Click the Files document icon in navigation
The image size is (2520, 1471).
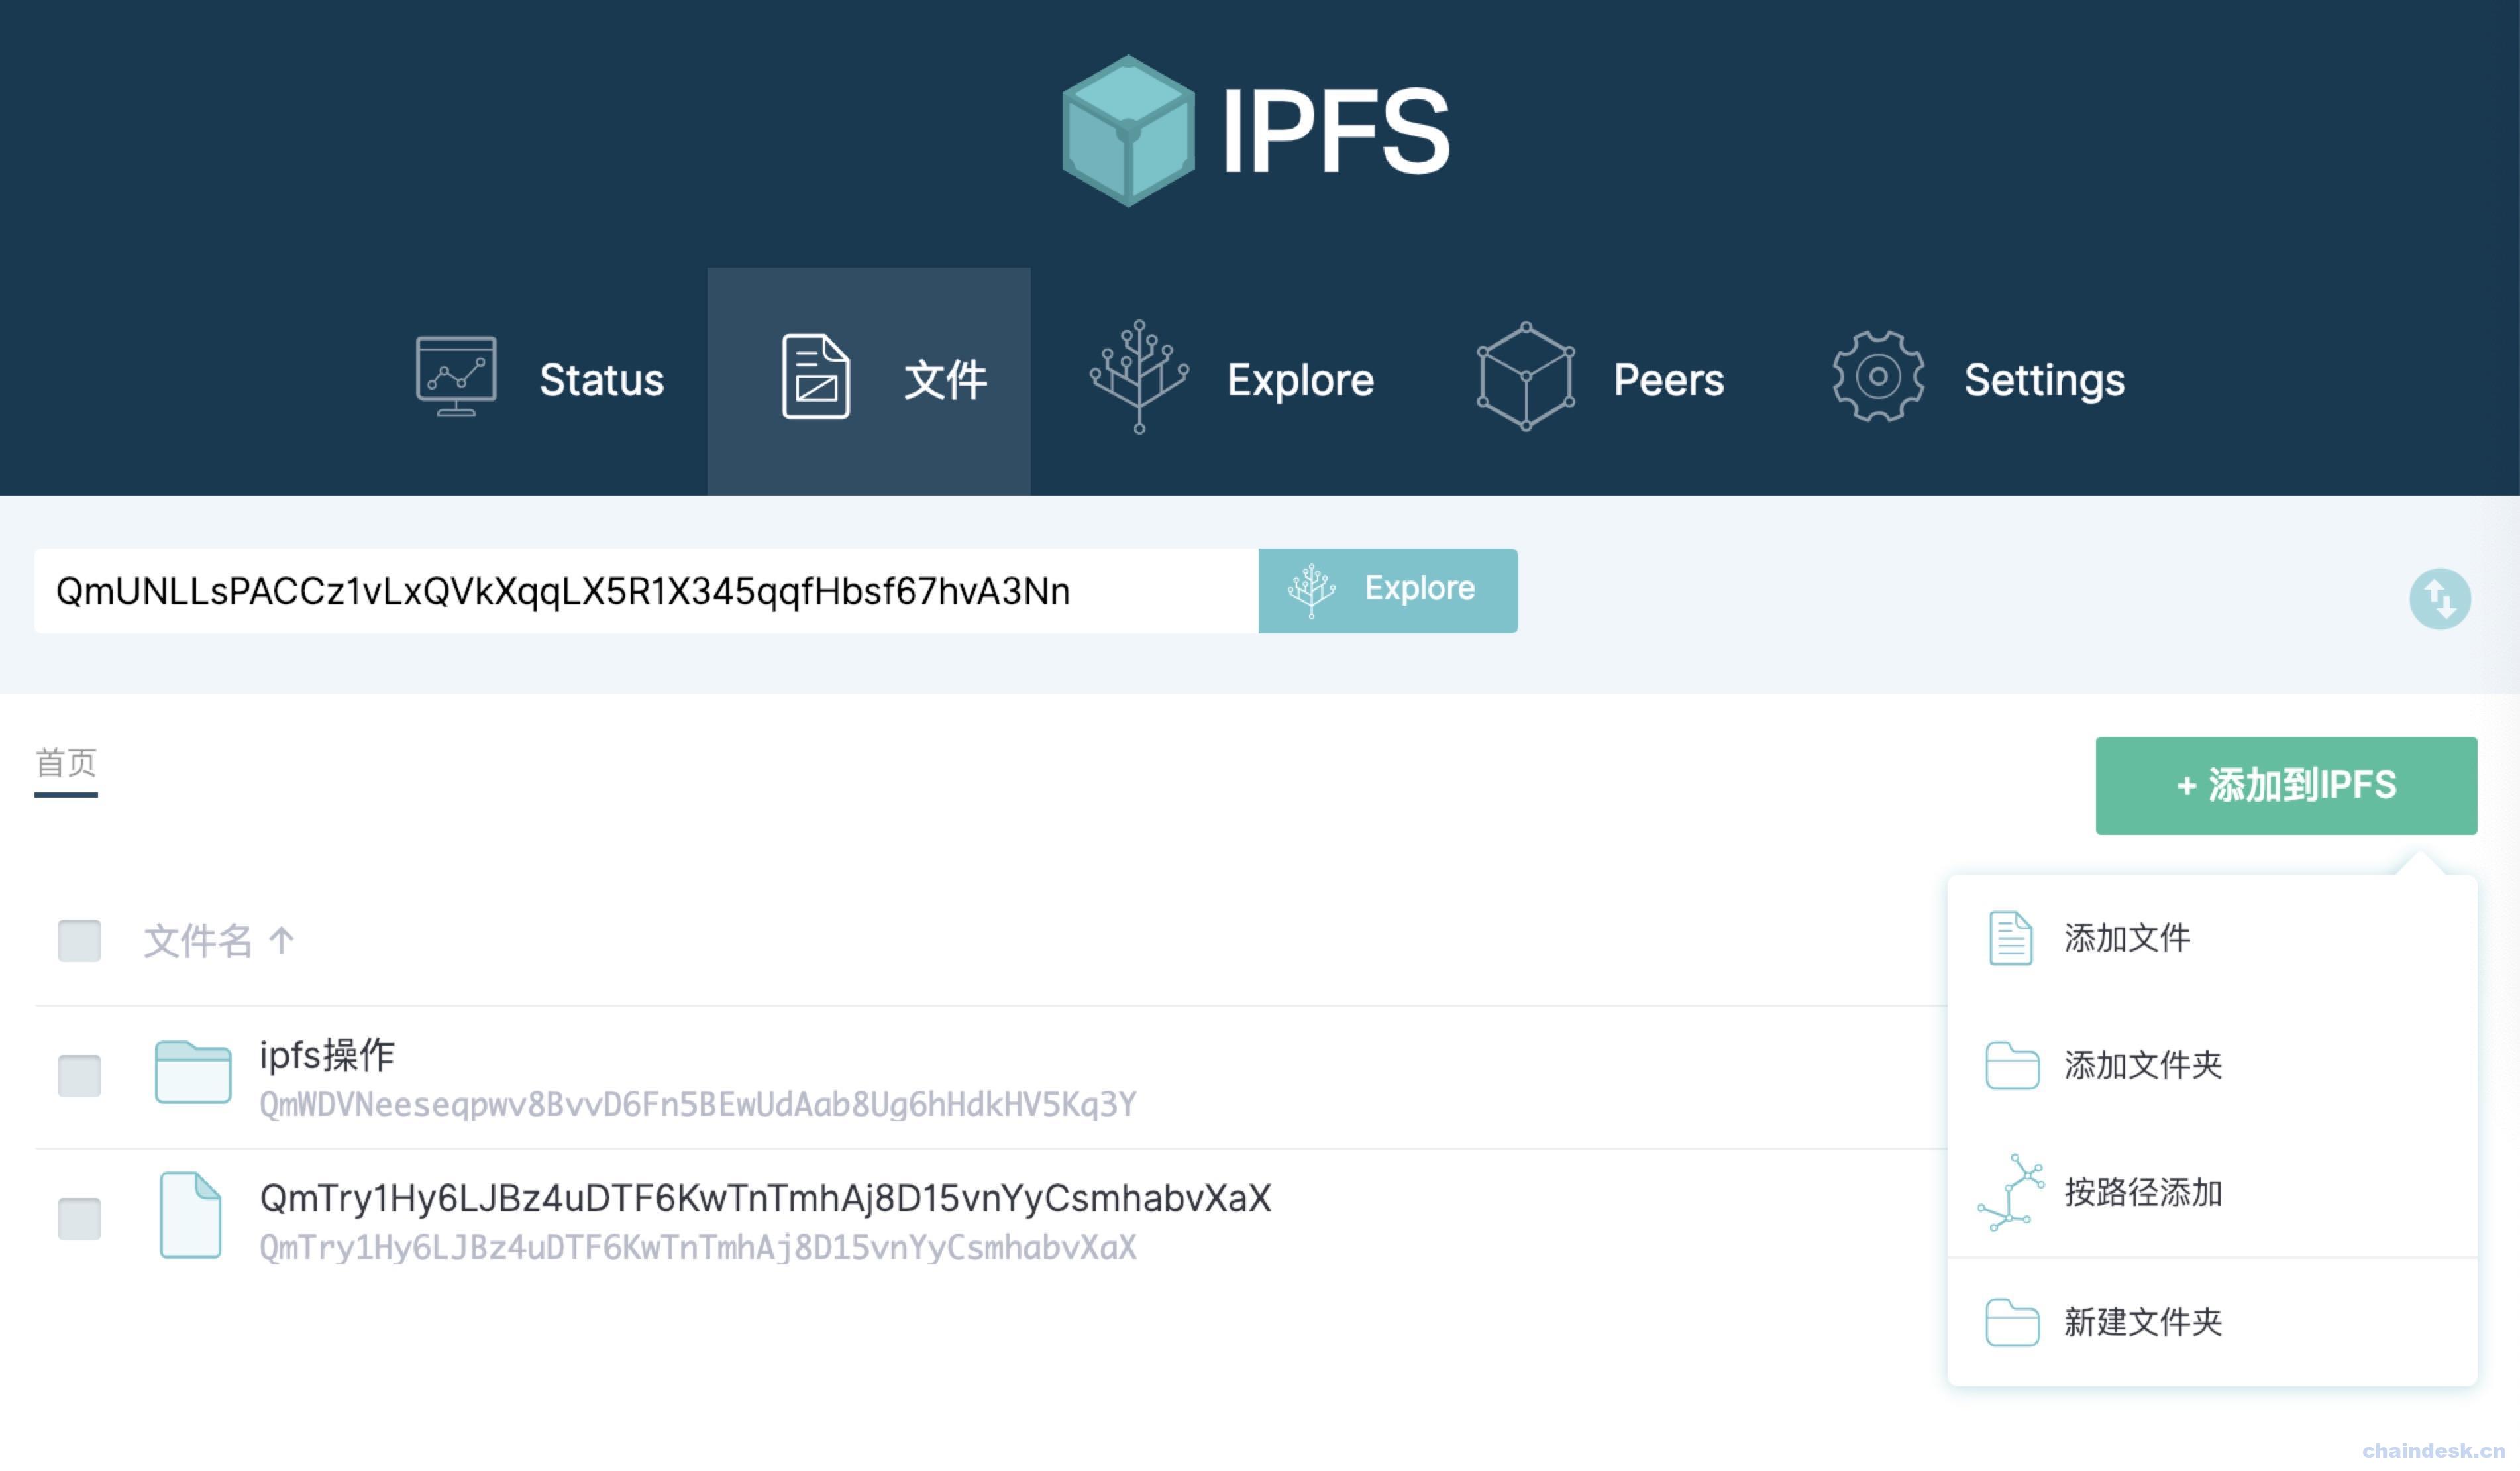(x=815, y=376)
